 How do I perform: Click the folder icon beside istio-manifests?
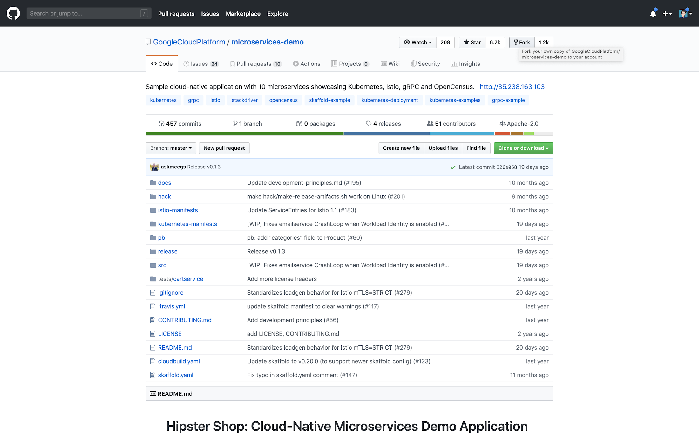click(153, 210)
